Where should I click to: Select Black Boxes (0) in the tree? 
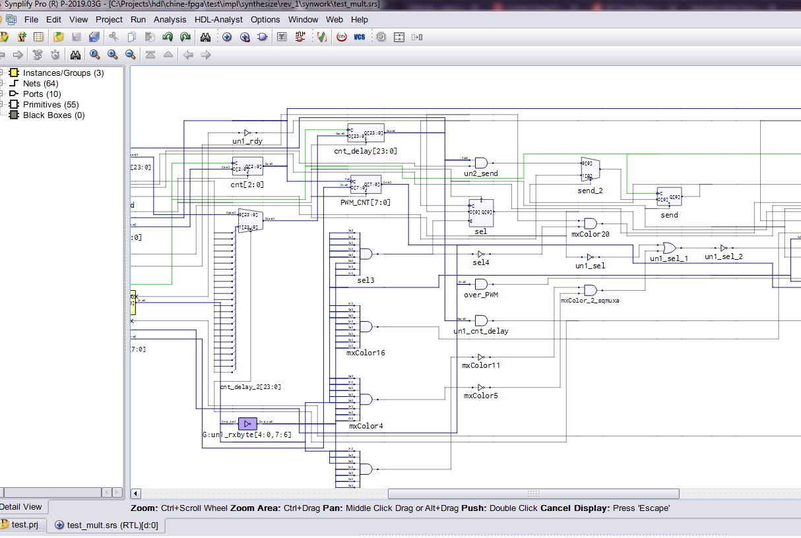pyautogui.click(x=53, y=115)
